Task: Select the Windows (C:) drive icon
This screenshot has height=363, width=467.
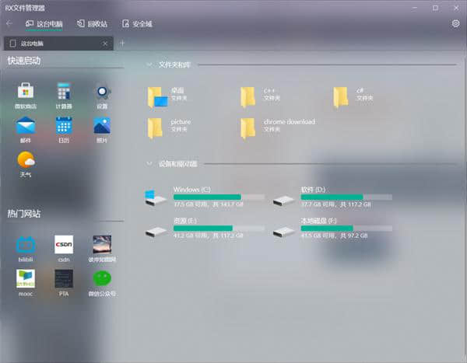Action: (x=156, y=198)
